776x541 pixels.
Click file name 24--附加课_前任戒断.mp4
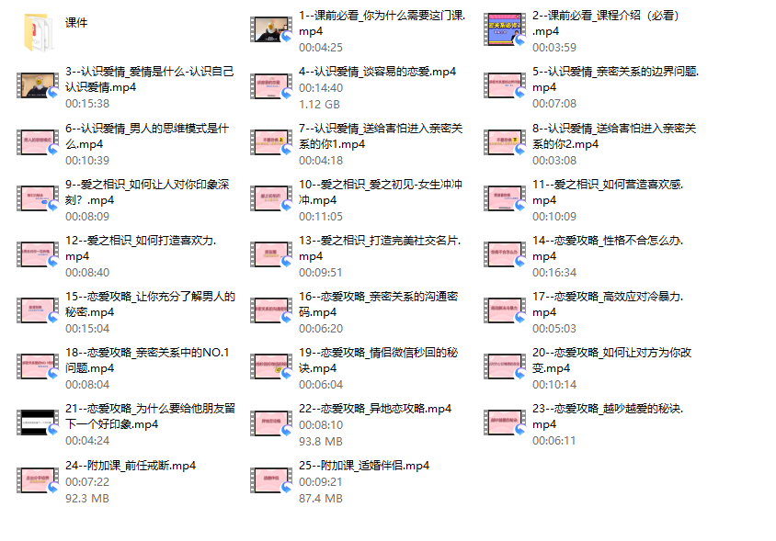point(131,466)
